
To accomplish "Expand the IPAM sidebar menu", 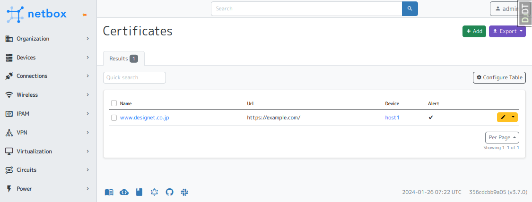I will (47, 114).
